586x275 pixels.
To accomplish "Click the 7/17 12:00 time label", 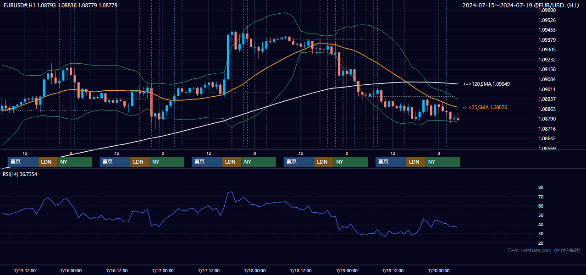I will click(209, 270).
